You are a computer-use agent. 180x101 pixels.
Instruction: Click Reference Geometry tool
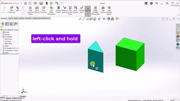click(65, 10)
